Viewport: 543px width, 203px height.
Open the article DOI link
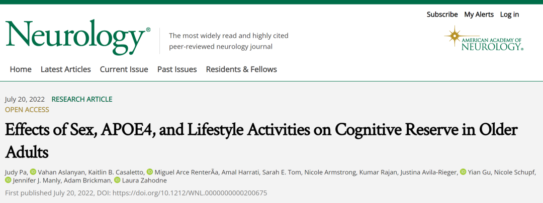[x=190, y=192]
